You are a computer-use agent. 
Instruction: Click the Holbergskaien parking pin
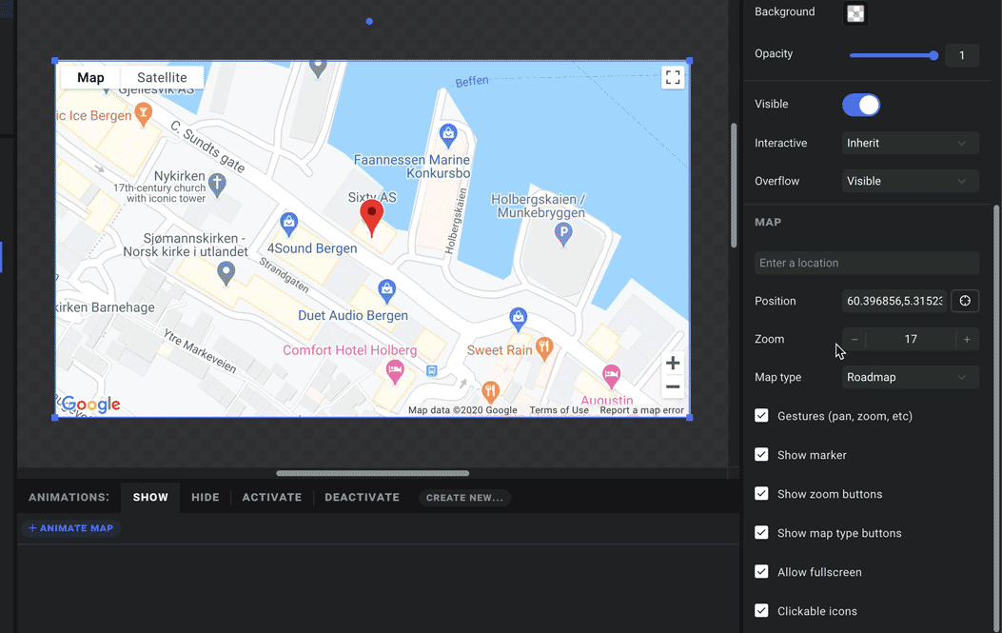(563, 235)
